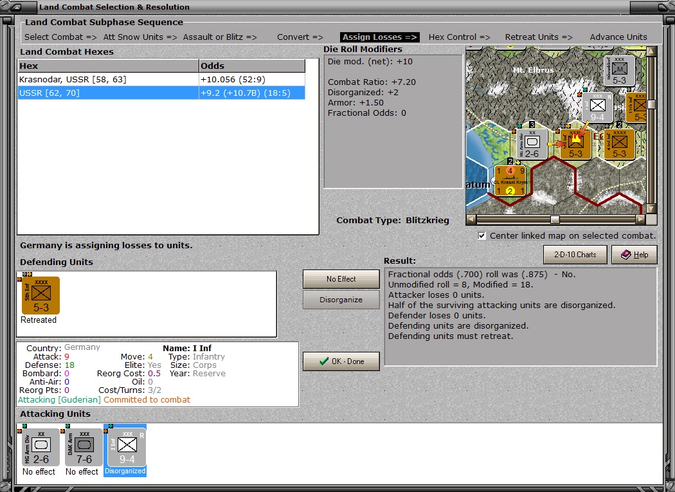The height and width of the screenshot is (492, 675).
Task: Switch to the Hex Control subphase
Action: click(459, 37)
